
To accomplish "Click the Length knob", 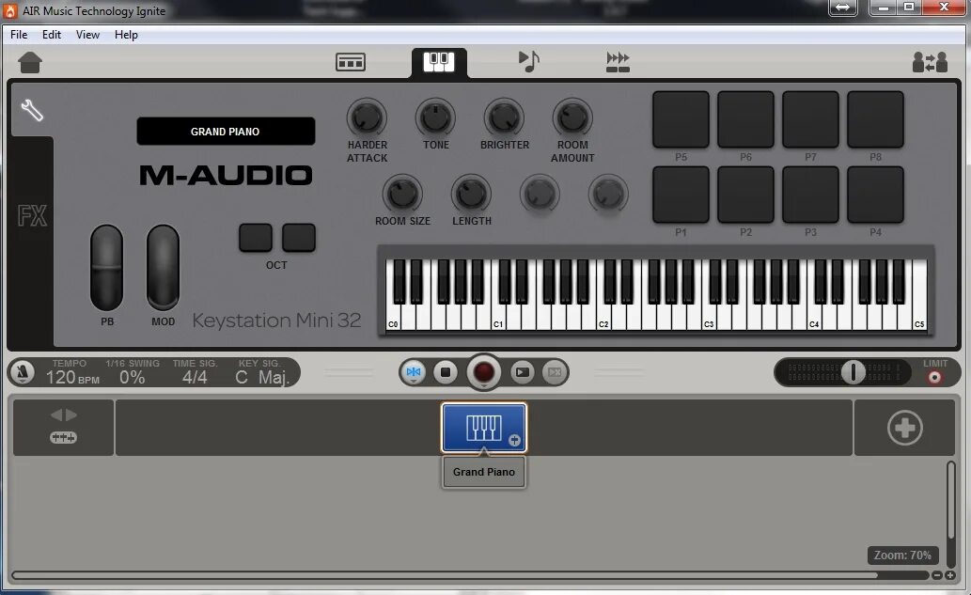I will pos(471,194).
